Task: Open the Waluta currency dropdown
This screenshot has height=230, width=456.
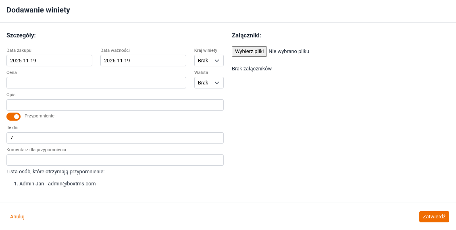Action: 208,82
